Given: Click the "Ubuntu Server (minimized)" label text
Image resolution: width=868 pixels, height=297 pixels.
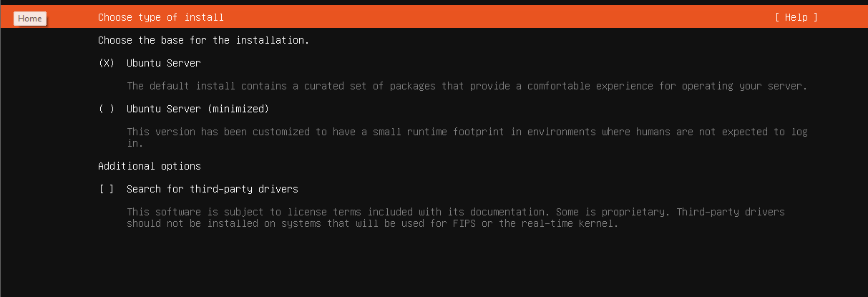Looking at the screenshot, I should pos(198,109).
